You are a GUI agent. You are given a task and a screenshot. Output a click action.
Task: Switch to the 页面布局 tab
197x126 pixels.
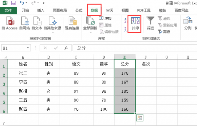pyautogui.click(x=60, y=10)
